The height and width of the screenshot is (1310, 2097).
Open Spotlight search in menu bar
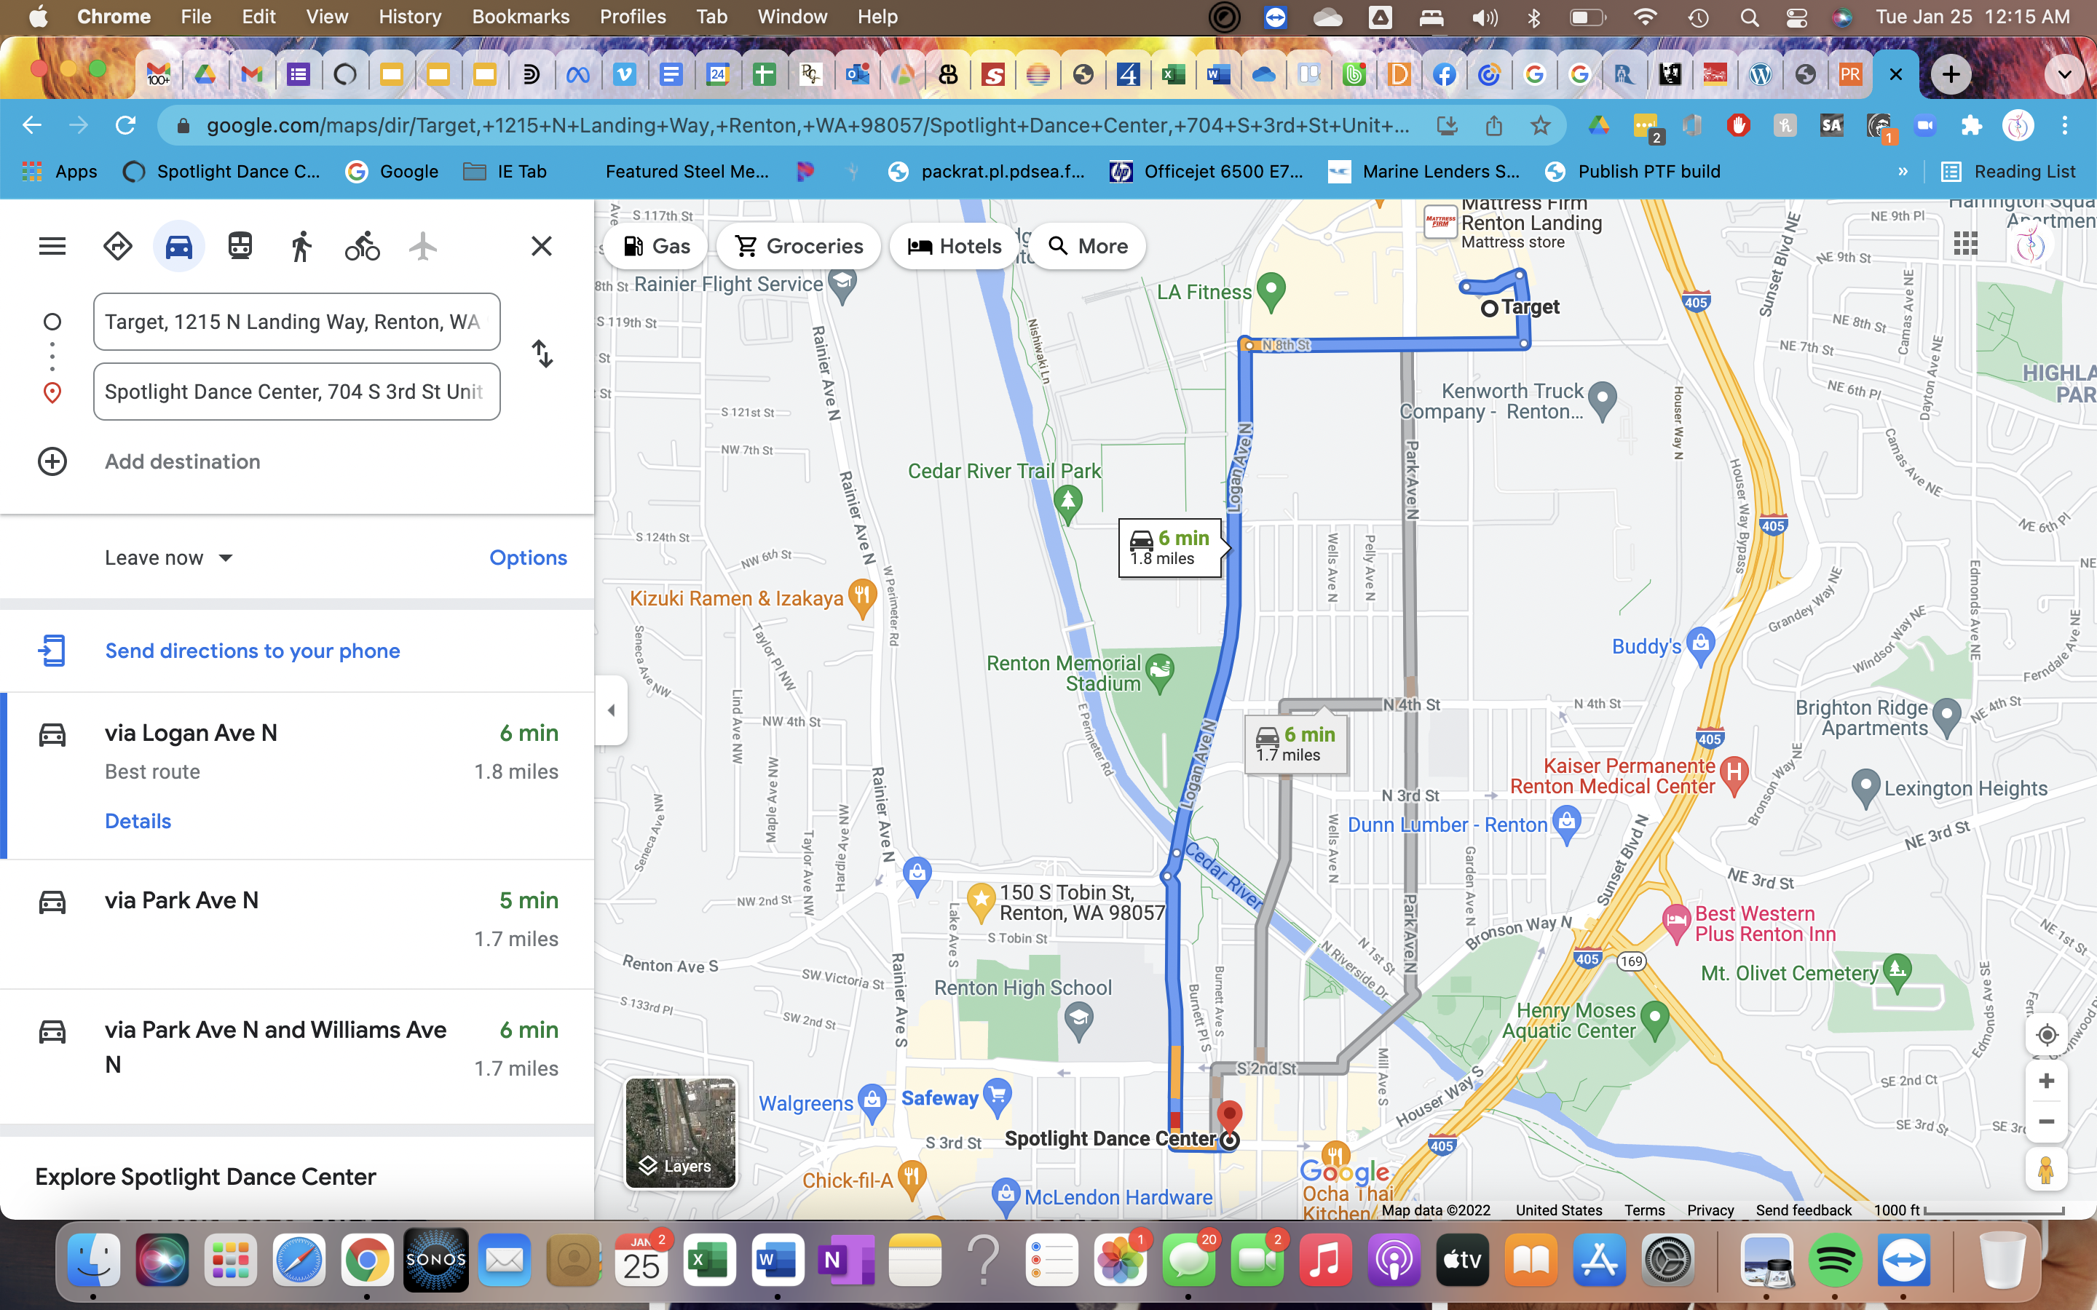1750,17
